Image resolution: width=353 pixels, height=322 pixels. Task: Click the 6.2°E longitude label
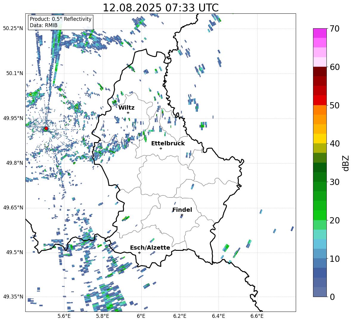[180, 316]
